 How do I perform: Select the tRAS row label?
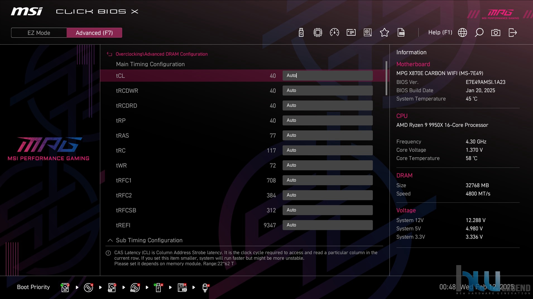[x=122, y=136]
